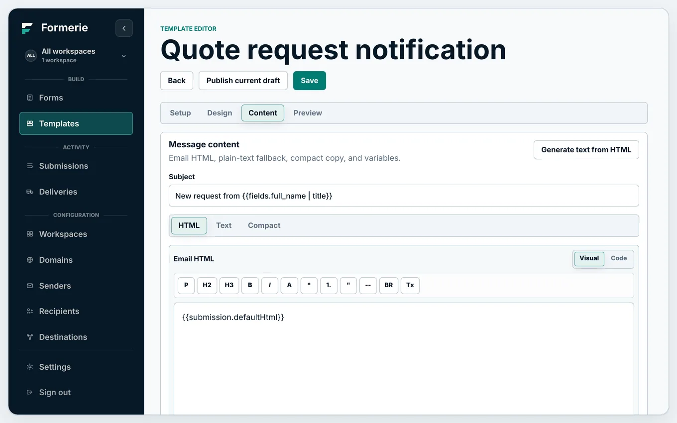Viewport: 677px width, 423px height.
Task: Select the Text content tab
Action: tap(224, 225)
